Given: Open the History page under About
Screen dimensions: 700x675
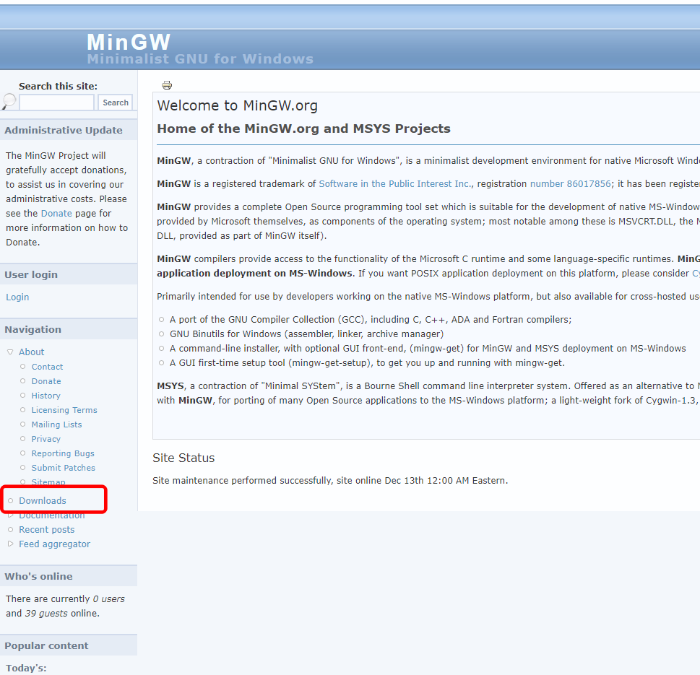Looking at the screenshot, I should pos(45,395).
